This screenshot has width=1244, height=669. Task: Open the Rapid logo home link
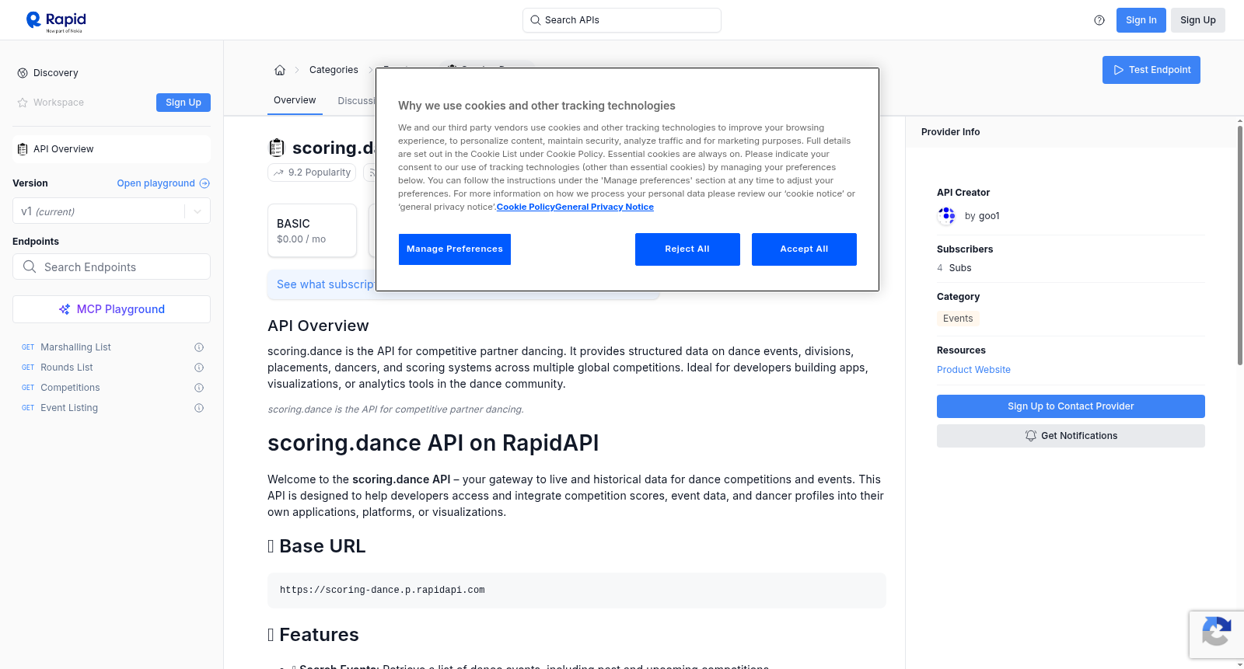coord(56,21)
